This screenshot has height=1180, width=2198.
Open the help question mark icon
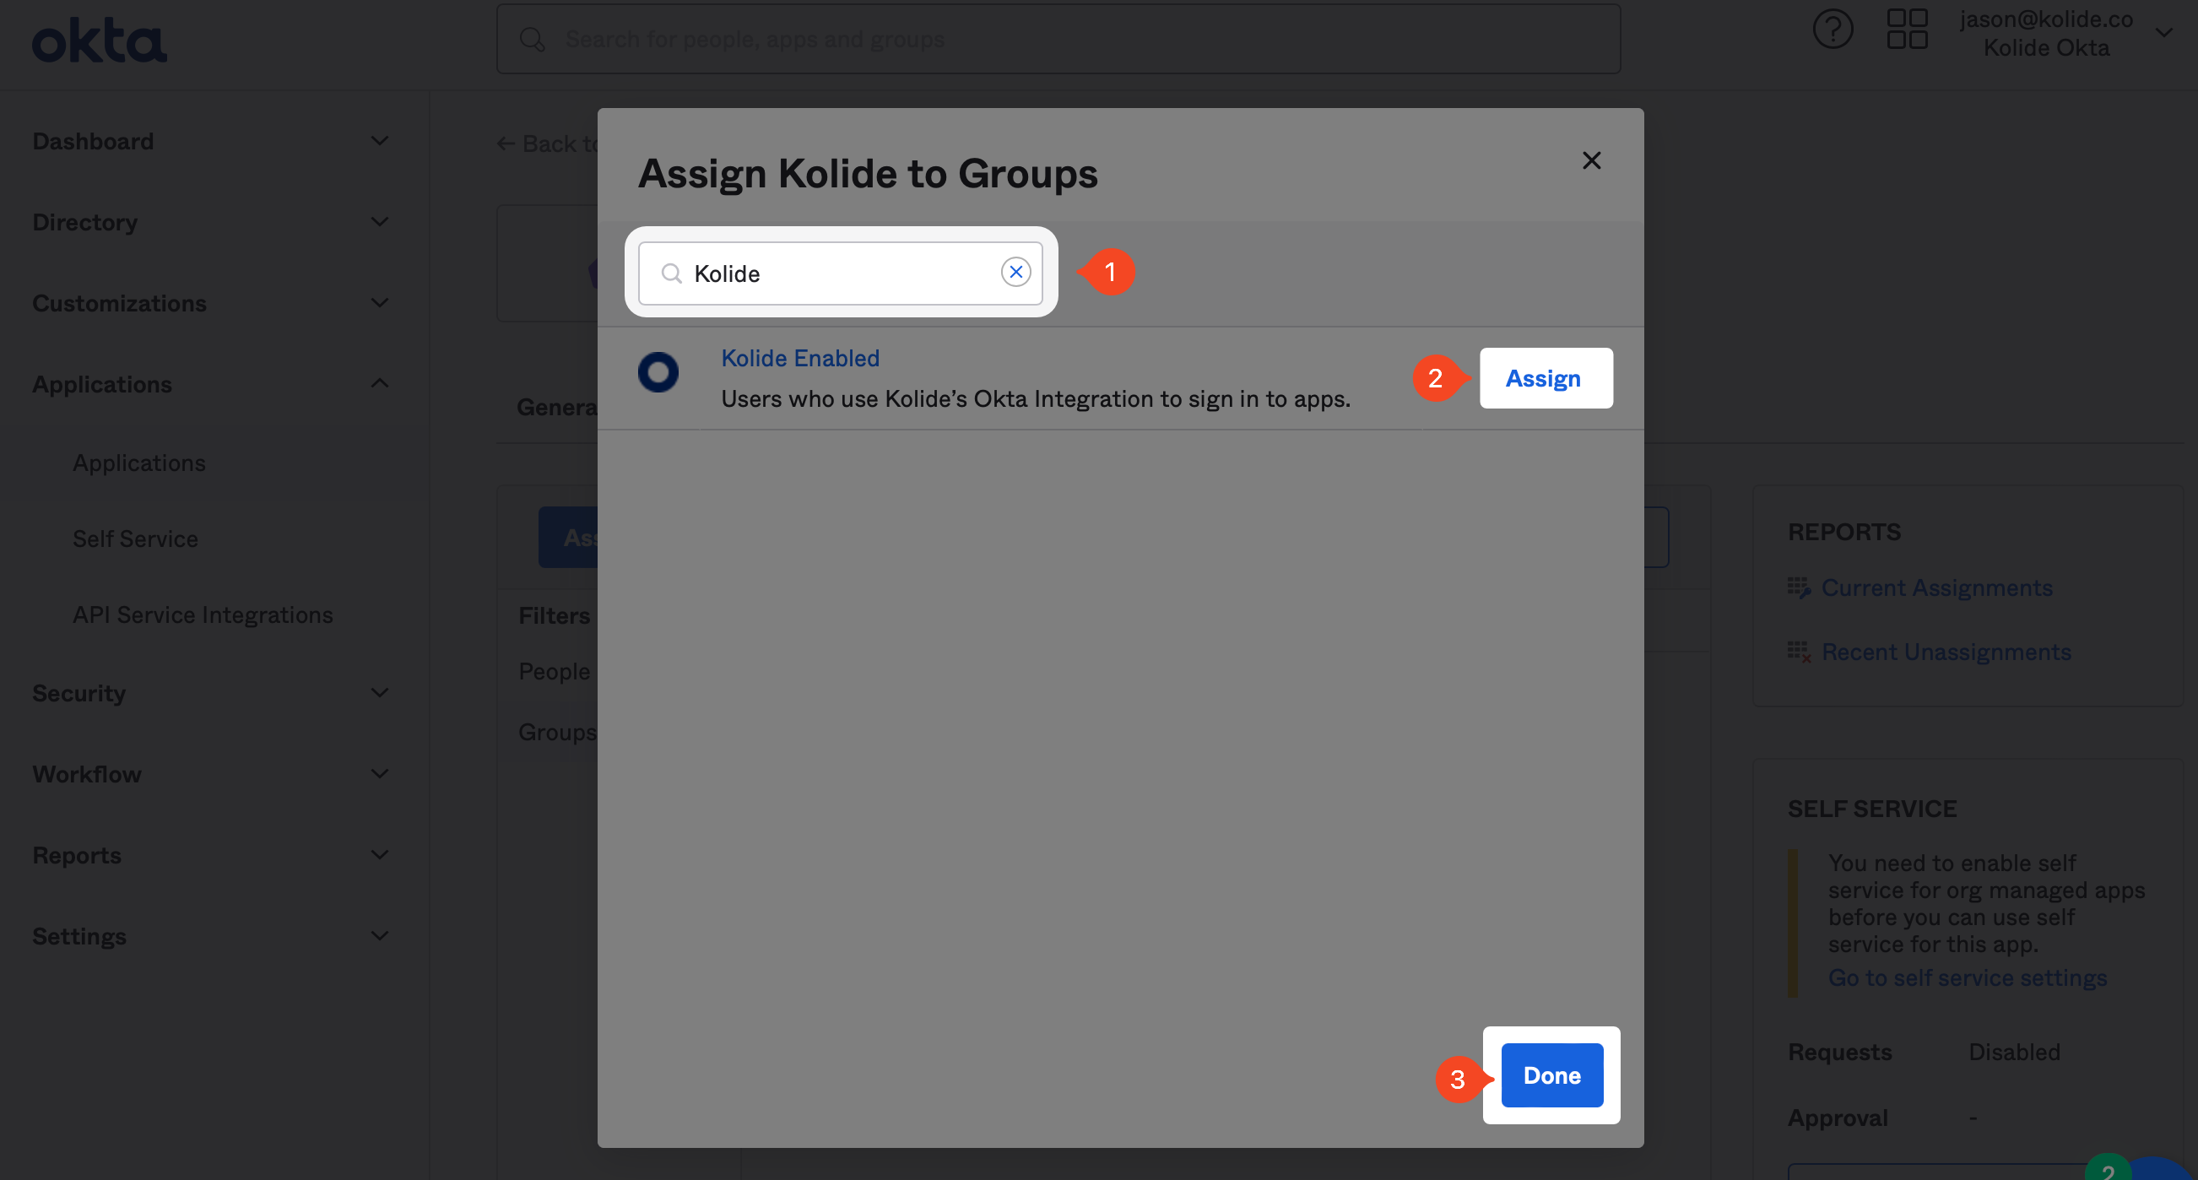(1832, 30)
